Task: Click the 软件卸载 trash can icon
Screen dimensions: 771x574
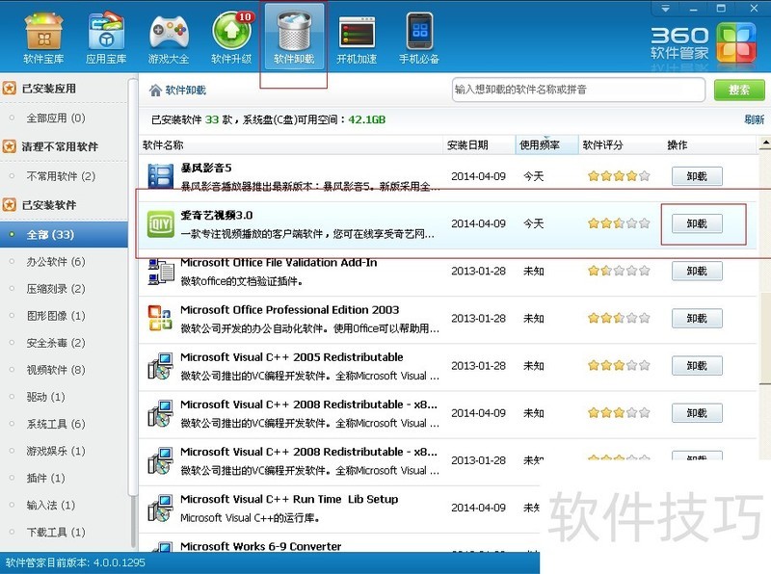Action: coord(293,32)
